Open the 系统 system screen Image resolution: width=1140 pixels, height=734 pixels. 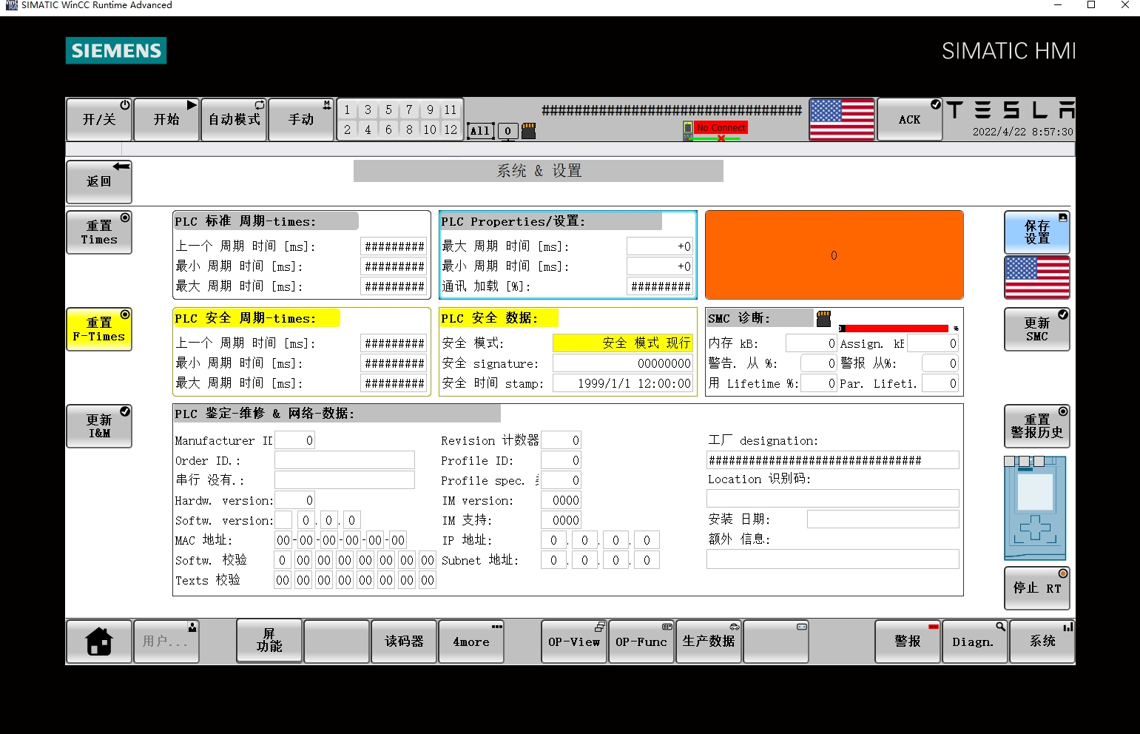point(1042,641)
